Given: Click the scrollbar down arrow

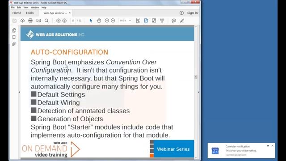Looking at the screenshot, I should [196, 158].
